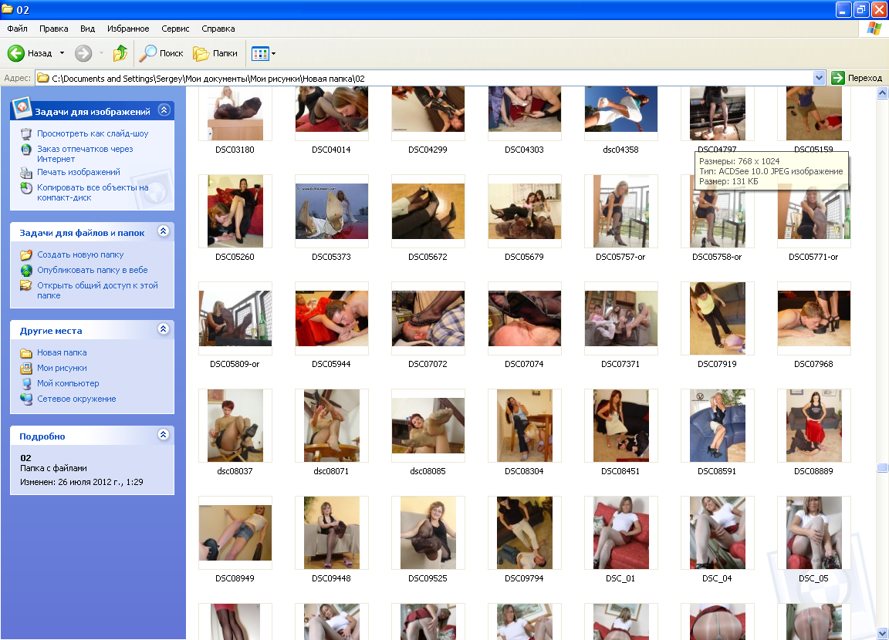
Task: Open the Справка menu
Action: 218,29
